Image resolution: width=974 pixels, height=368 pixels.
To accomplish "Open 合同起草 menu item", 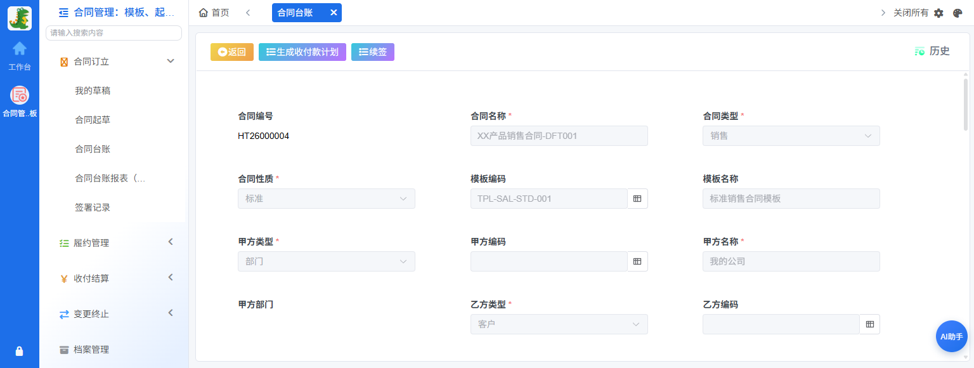I will coord(93,120).
